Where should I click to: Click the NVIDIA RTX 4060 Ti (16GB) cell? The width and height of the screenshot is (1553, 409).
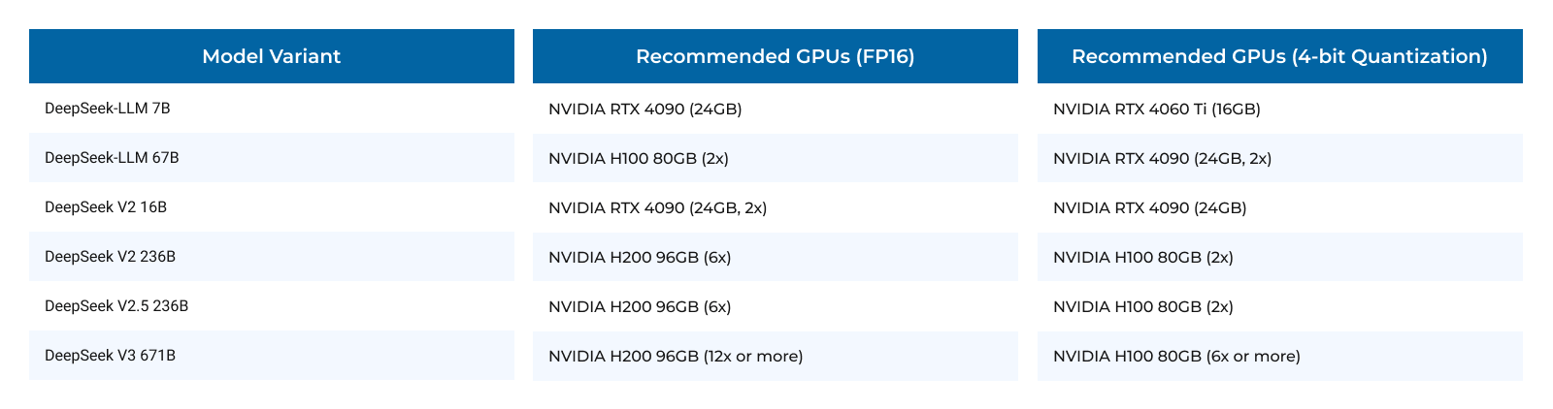coord(1156,110)
